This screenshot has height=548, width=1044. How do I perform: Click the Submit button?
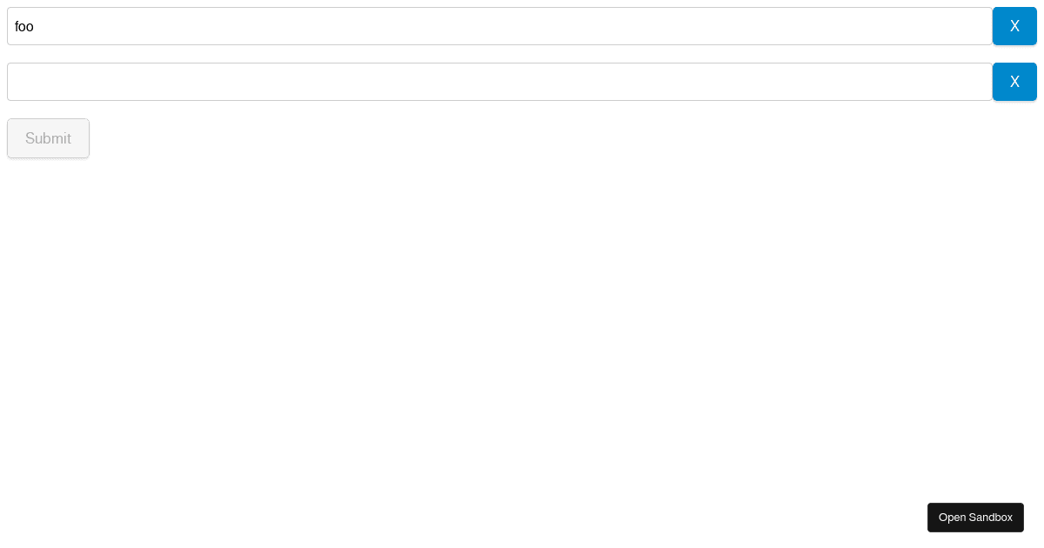[48, 138]
